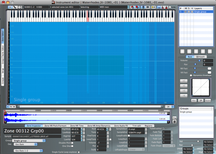The image size is (216, 154).
Task: Click the first empty square layer button
Action: point(182,51)
